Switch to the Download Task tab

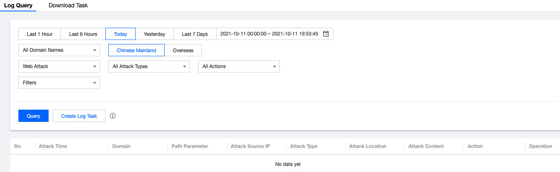pyautogui.click(x=68, y=6)
